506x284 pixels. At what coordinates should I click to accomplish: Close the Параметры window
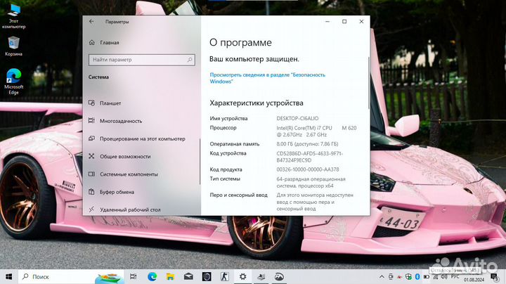click(x=361, y=21)
